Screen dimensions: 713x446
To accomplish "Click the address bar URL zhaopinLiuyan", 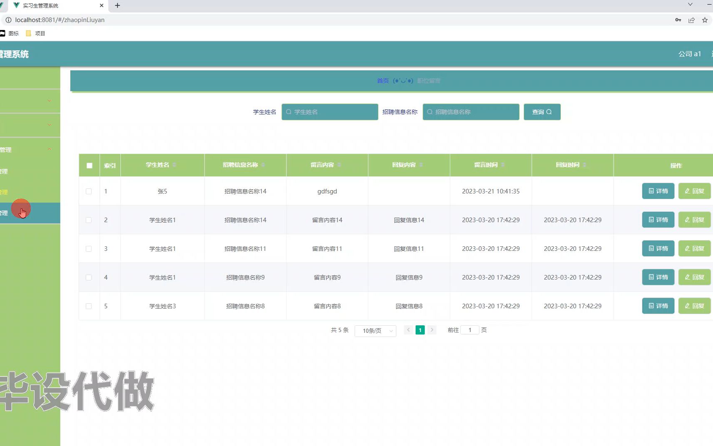I will point(60,20).
